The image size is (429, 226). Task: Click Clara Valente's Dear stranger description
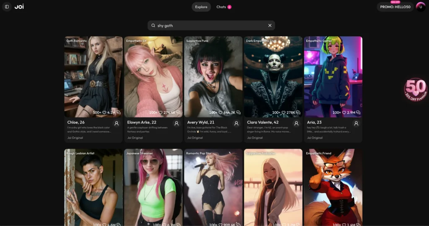(269, 130)
